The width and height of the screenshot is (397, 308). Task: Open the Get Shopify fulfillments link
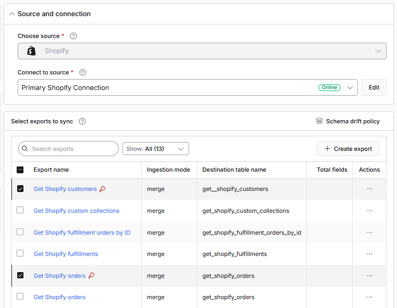pos(66,254)
